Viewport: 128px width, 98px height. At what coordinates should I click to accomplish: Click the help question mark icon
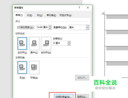point(79,8)
